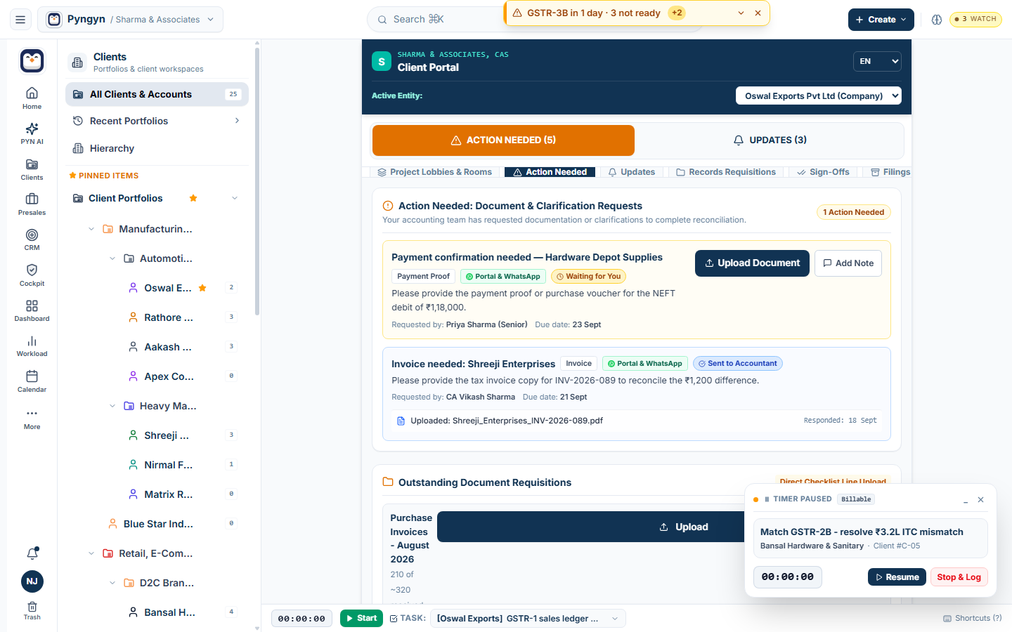Open Workload chart icon
The height and width of the screenshot is (632, 1012).
[x=32, y=345]
